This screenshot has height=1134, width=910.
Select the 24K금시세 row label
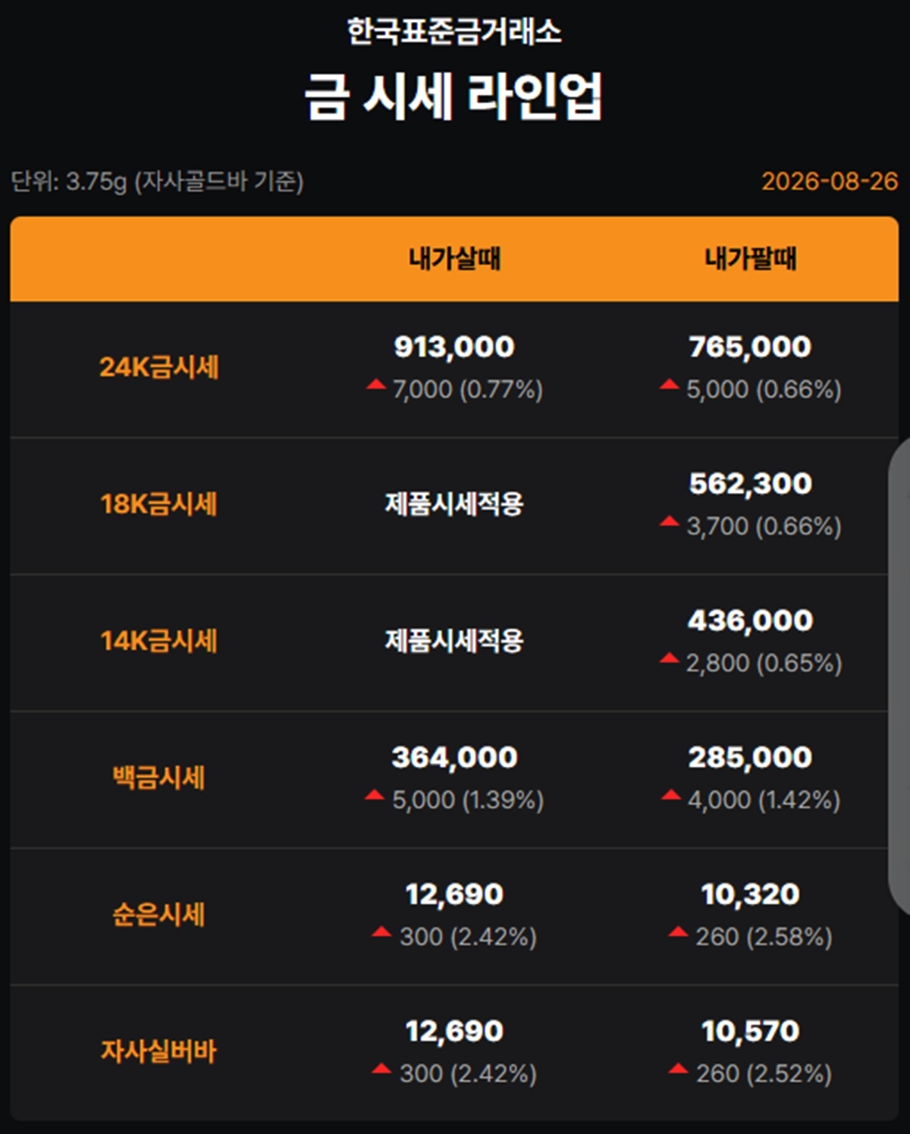click(159, 367)
